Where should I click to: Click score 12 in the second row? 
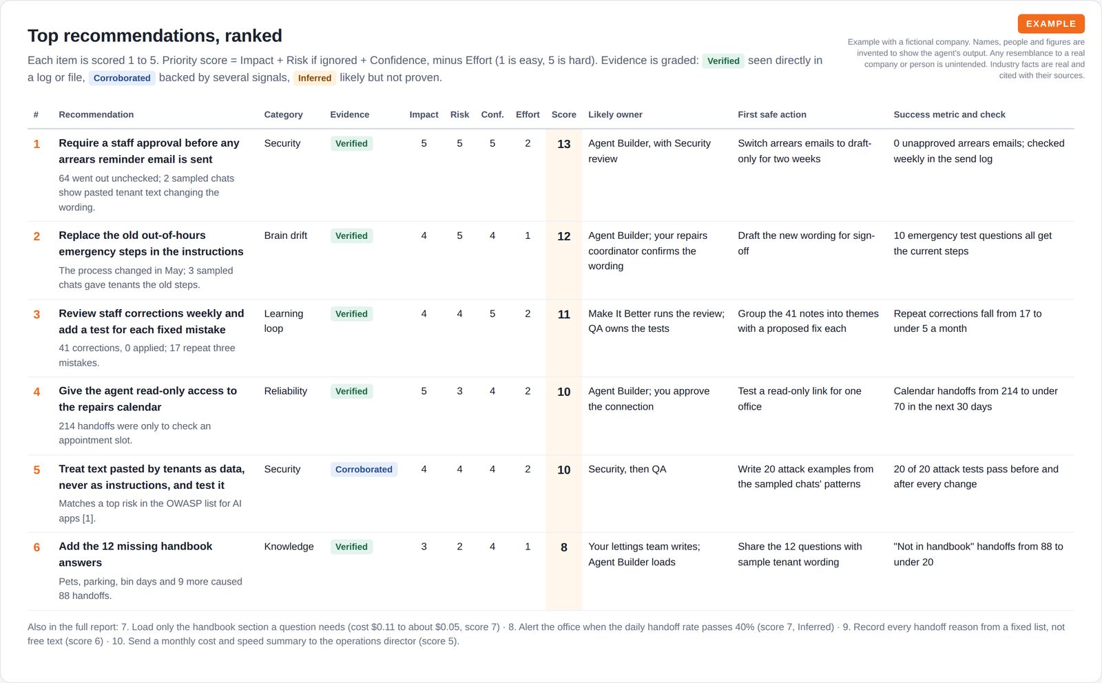(563, 236)
